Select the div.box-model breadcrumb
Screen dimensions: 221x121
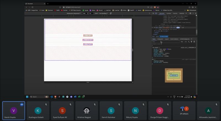tap(164, 36)
